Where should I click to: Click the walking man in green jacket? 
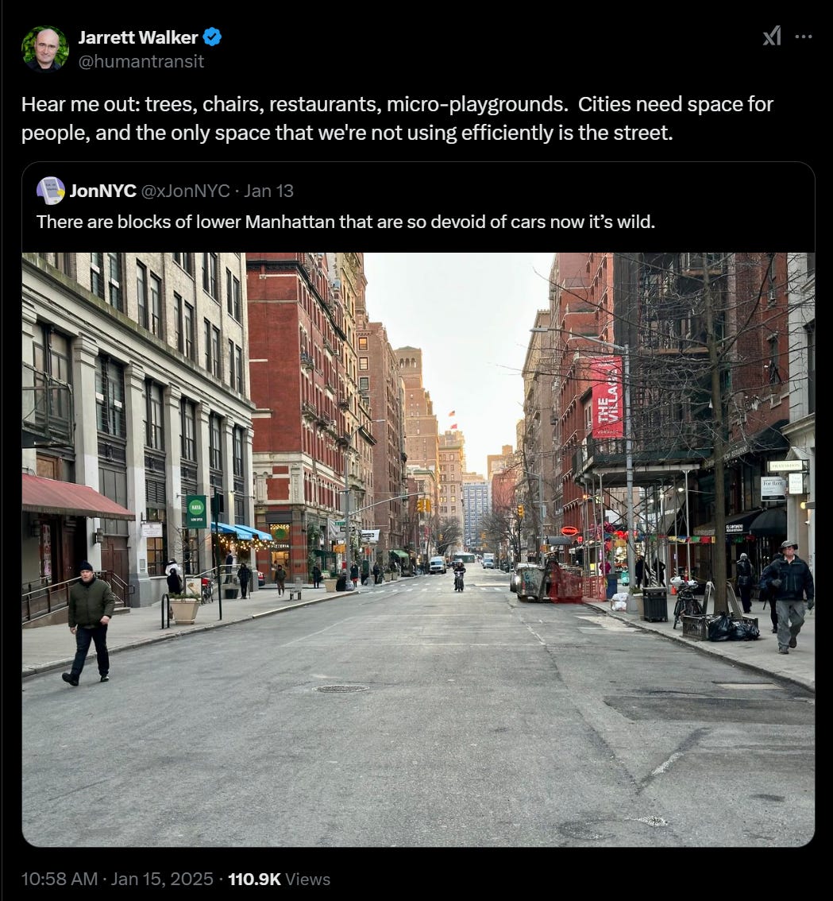[89, 623]
